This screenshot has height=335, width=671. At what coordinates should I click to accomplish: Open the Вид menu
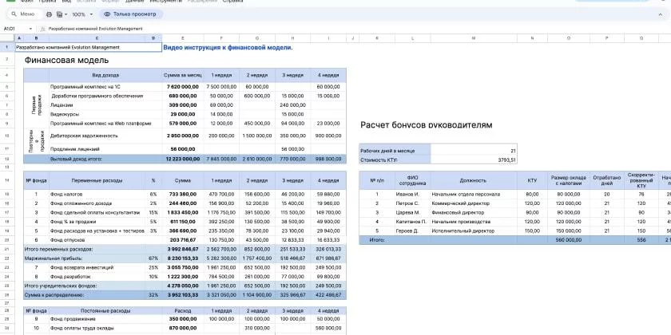coord(66,2)
